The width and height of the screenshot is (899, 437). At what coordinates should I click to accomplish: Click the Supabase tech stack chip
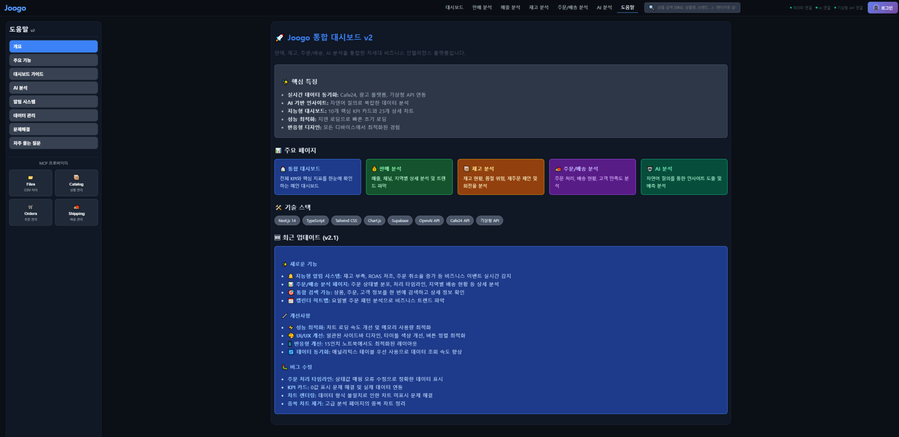click(x=400, y=221)
